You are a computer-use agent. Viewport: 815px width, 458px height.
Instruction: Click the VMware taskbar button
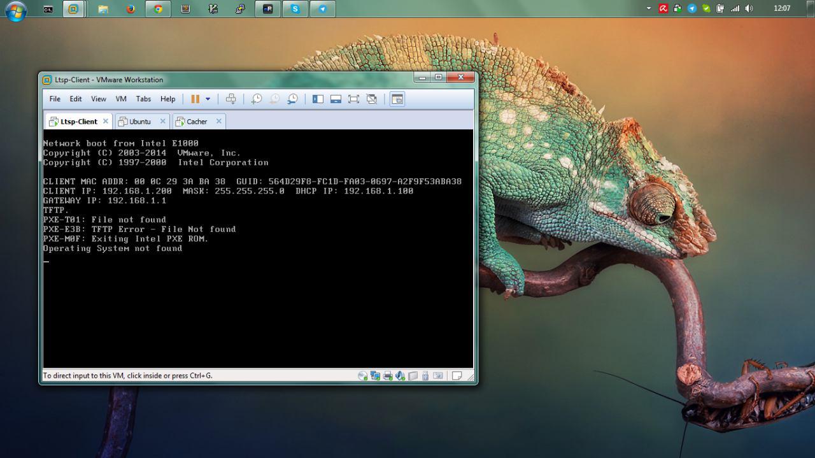(74, 9)
